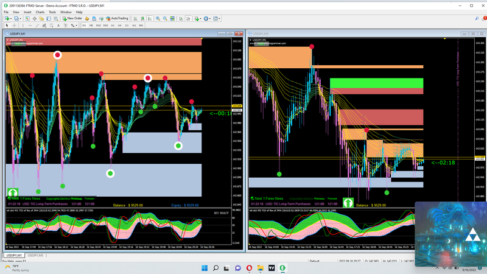Zoom out of the chart
487x274 pixels.
pos(165,19)
